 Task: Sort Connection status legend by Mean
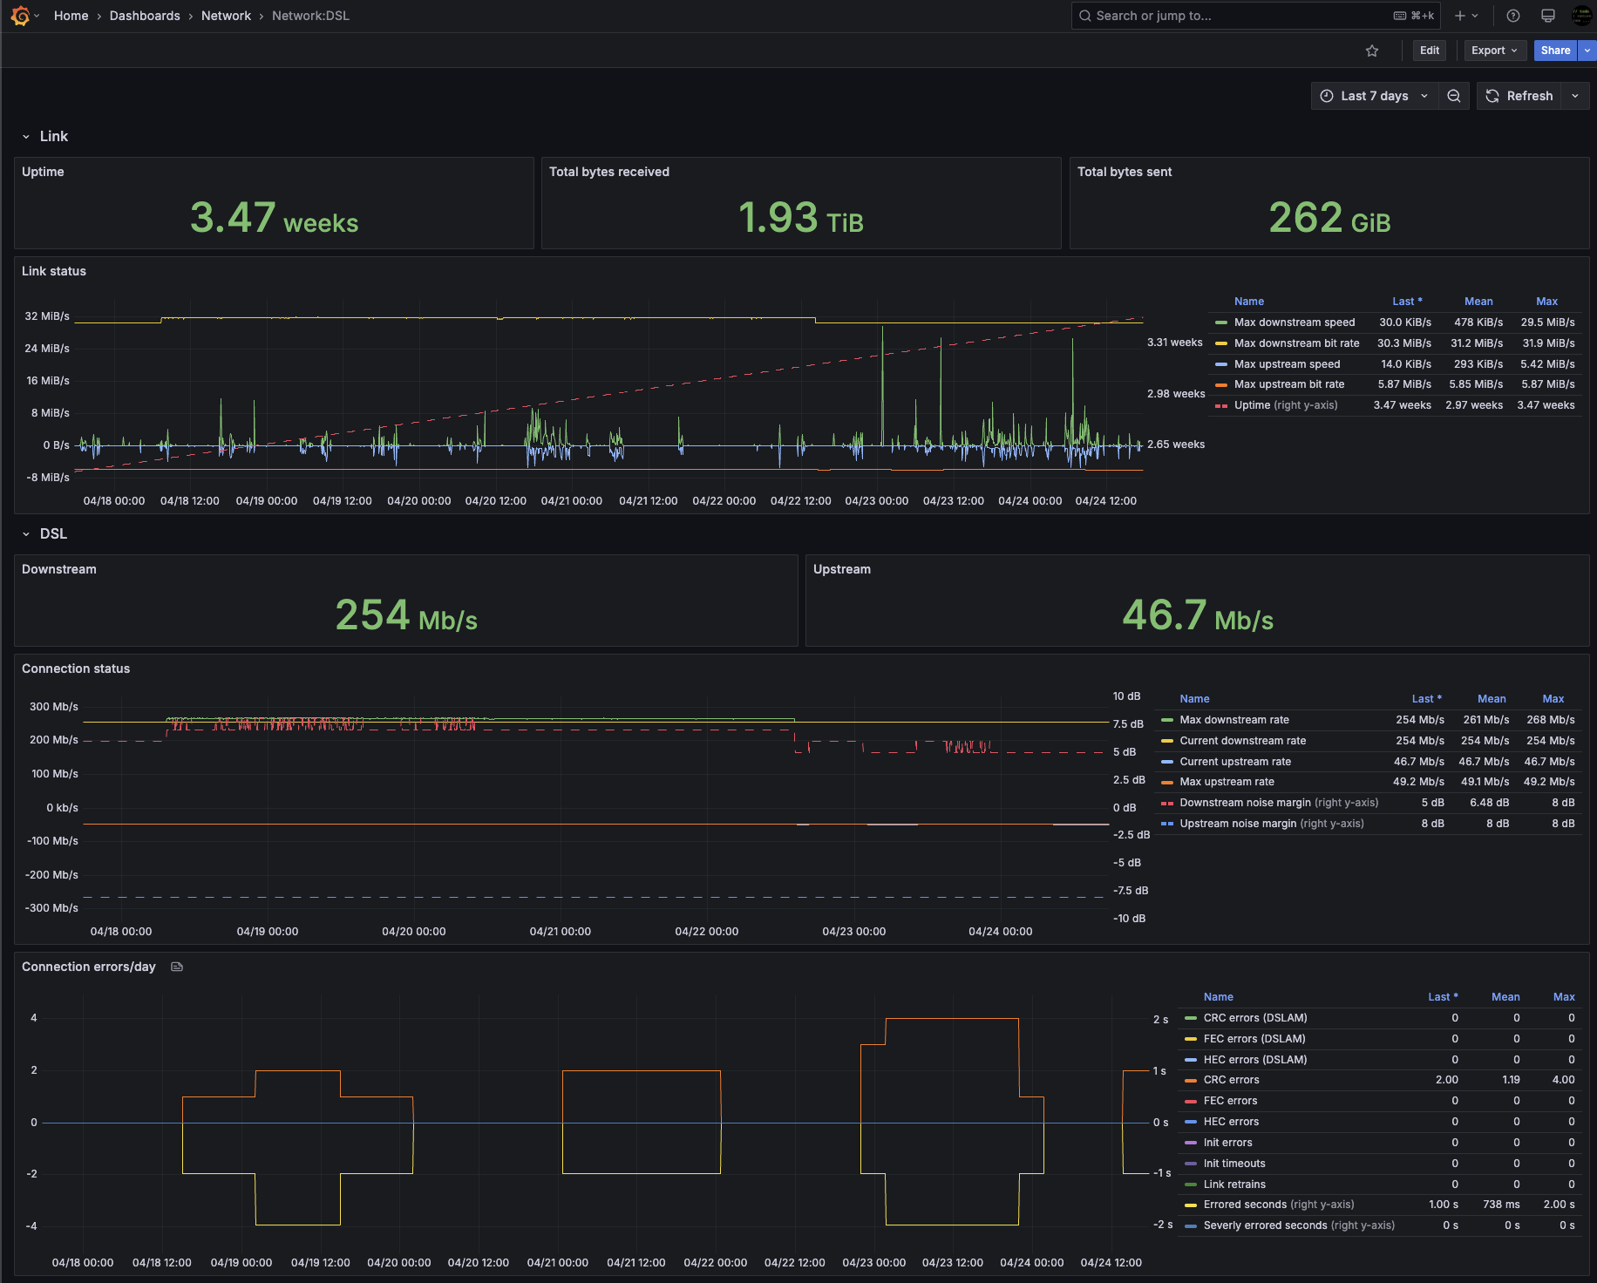(x=1492, y=699)
